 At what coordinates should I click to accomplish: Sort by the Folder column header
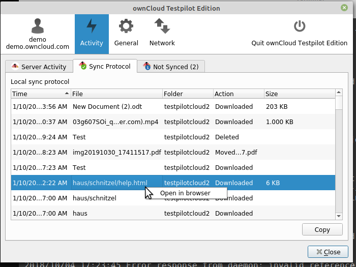pyautogui.click(x=188, y=94)
